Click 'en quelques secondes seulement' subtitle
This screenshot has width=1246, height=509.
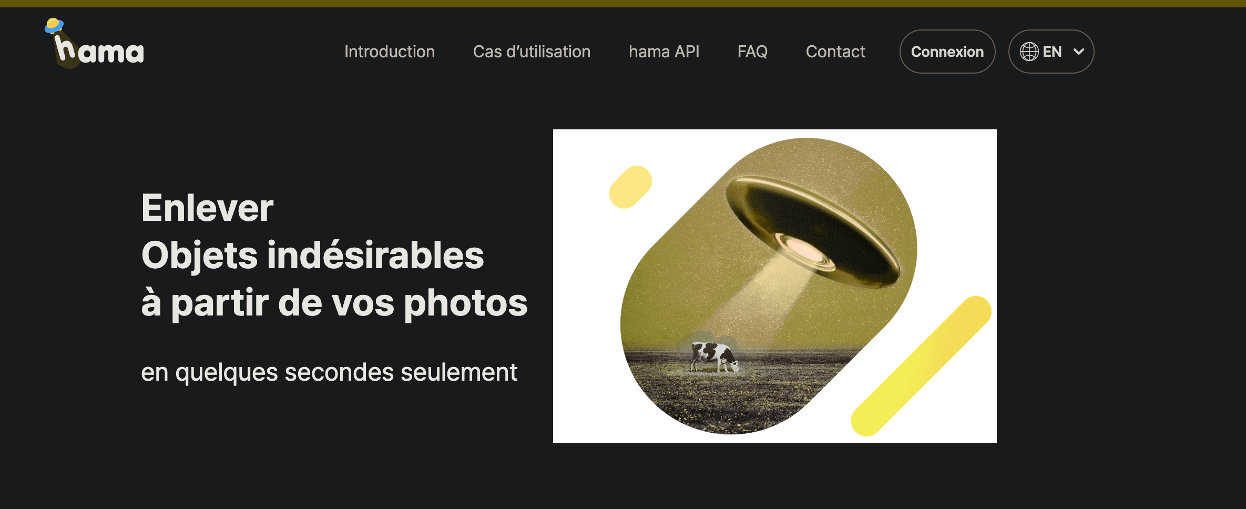(x=329, y=372)
